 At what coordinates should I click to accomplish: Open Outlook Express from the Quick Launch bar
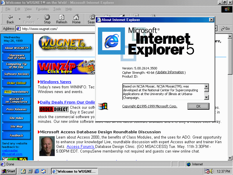click(x=44, y=171)
